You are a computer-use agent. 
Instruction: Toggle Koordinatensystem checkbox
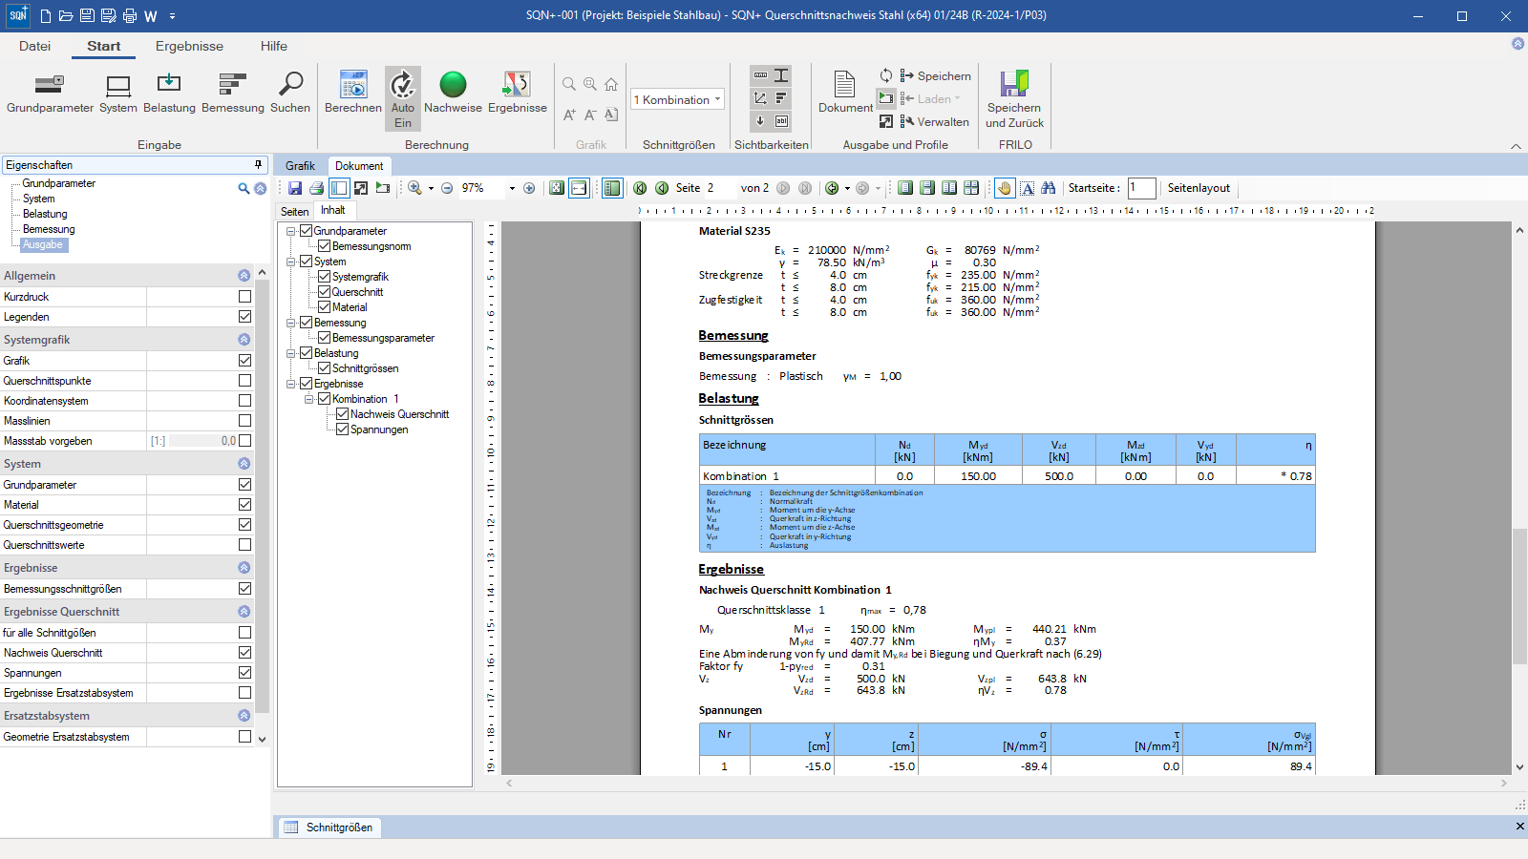click(245, 401)
